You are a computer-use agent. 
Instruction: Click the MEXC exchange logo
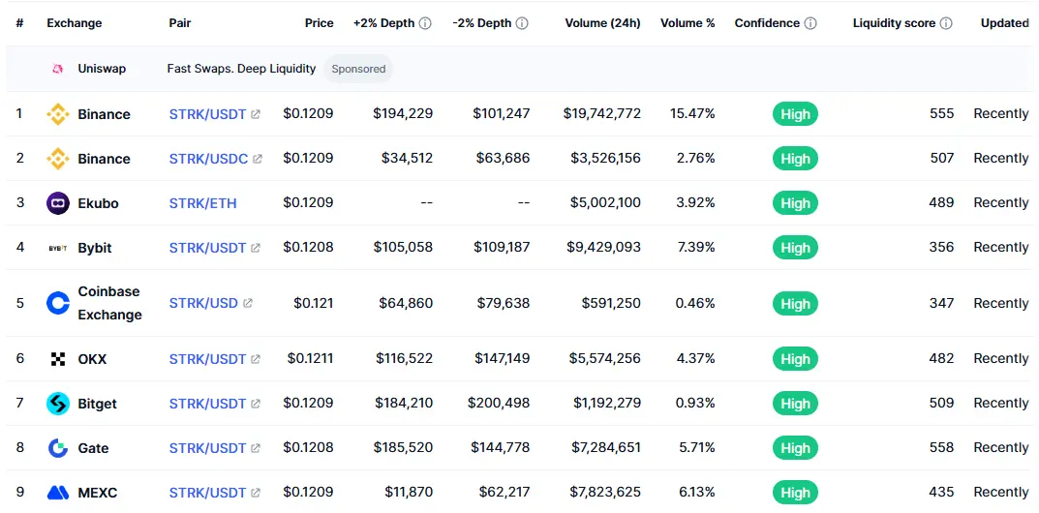(58, 493)
